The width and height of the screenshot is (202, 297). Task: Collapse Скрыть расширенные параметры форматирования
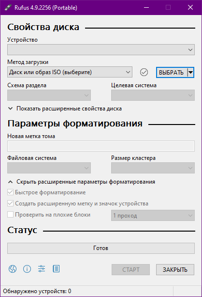[x=82, y=182]
